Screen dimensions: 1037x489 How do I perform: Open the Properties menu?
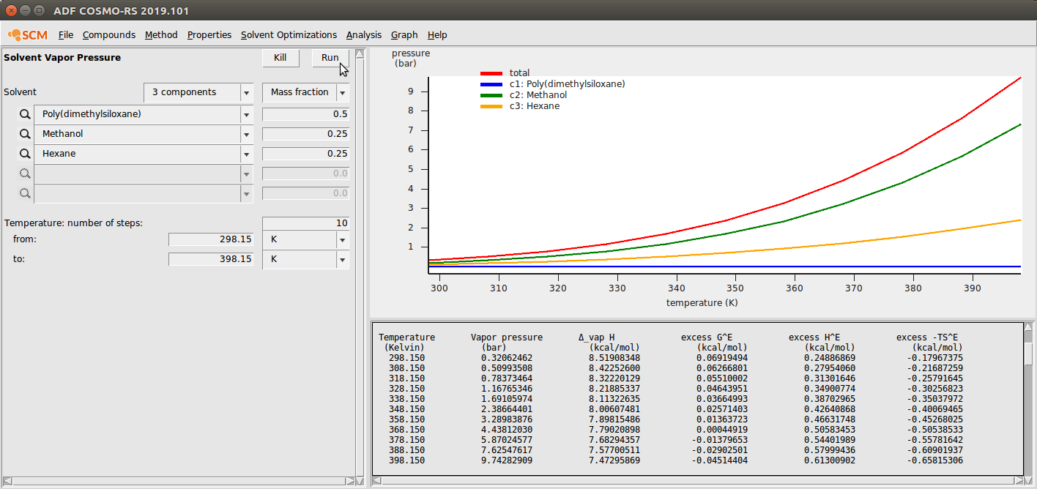tap(209, 35)
